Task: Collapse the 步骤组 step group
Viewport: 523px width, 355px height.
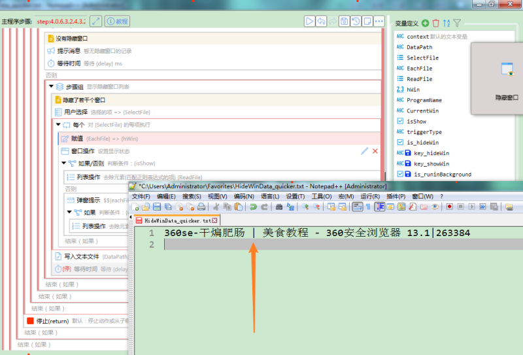Action: point(51,86)
